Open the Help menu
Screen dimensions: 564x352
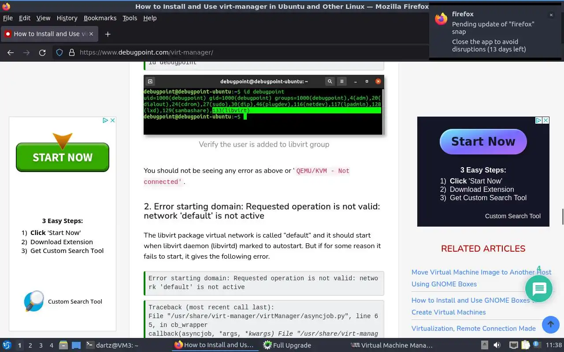click(x=150, y=18)
